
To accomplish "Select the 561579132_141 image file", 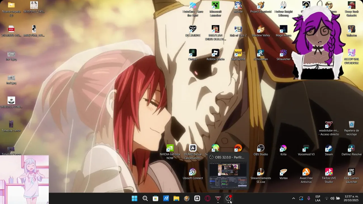I will [34, 7].
